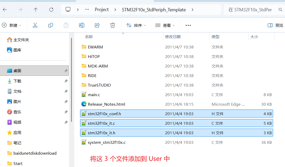
Task: Show hidden breadcrumb path ellipsis
Action: coord(87,10)
